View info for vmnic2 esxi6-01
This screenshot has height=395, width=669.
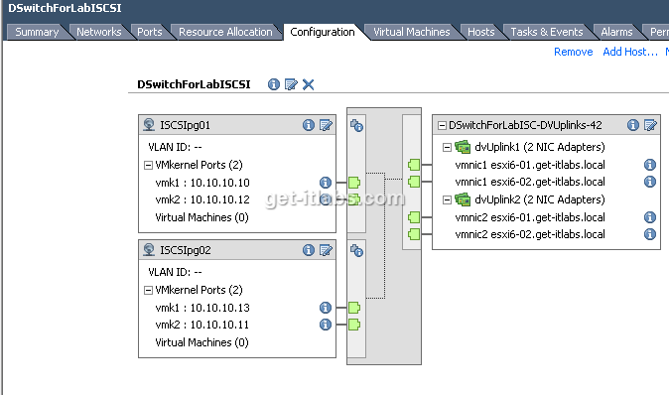click(x=650, y=217)
